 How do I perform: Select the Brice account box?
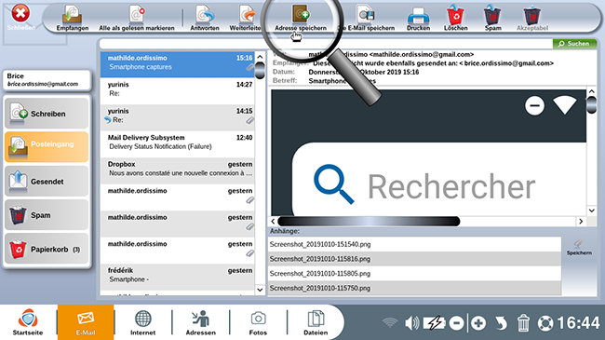click(47, 80)
